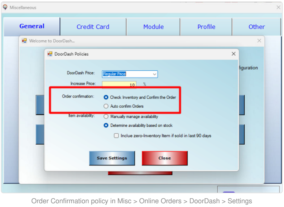Open the Other tab
This screenshot has height=207, width=284.
[x=256, y=27]
